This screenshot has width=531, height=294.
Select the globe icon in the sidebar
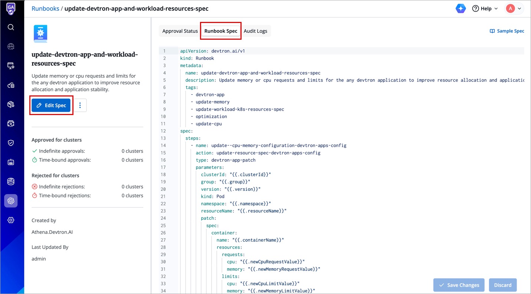[11, 46]
